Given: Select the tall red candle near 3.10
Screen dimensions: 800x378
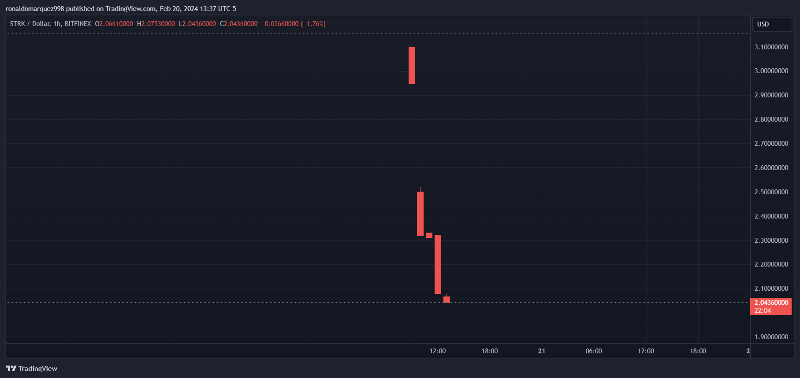Looking at the screenshot, I should point(412,65).
